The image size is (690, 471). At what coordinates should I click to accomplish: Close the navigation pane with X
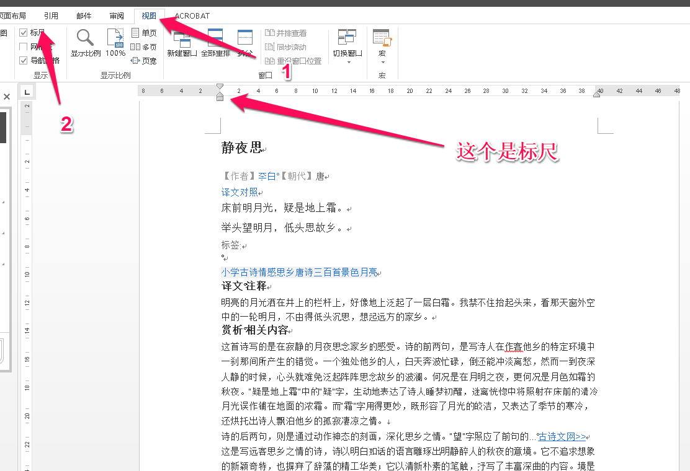click(x=7, y=97)
